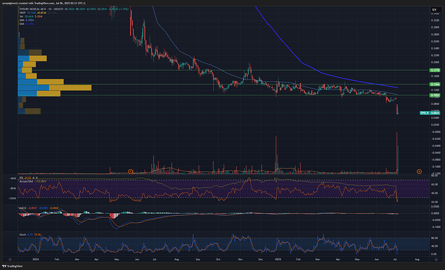Select the Accum/Dist indicator legend

coord(34,181)
